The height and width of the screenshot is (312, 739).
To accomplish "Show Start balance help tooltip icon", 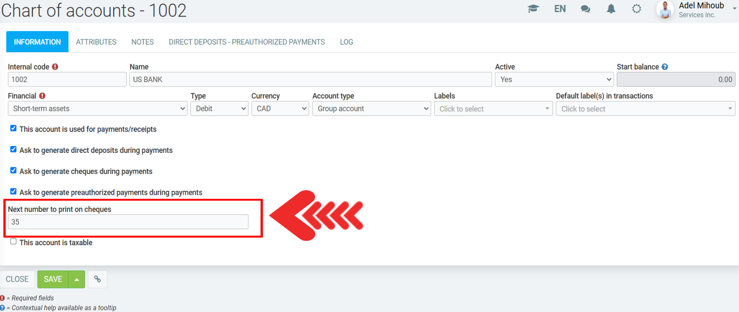I will (665, 67).
